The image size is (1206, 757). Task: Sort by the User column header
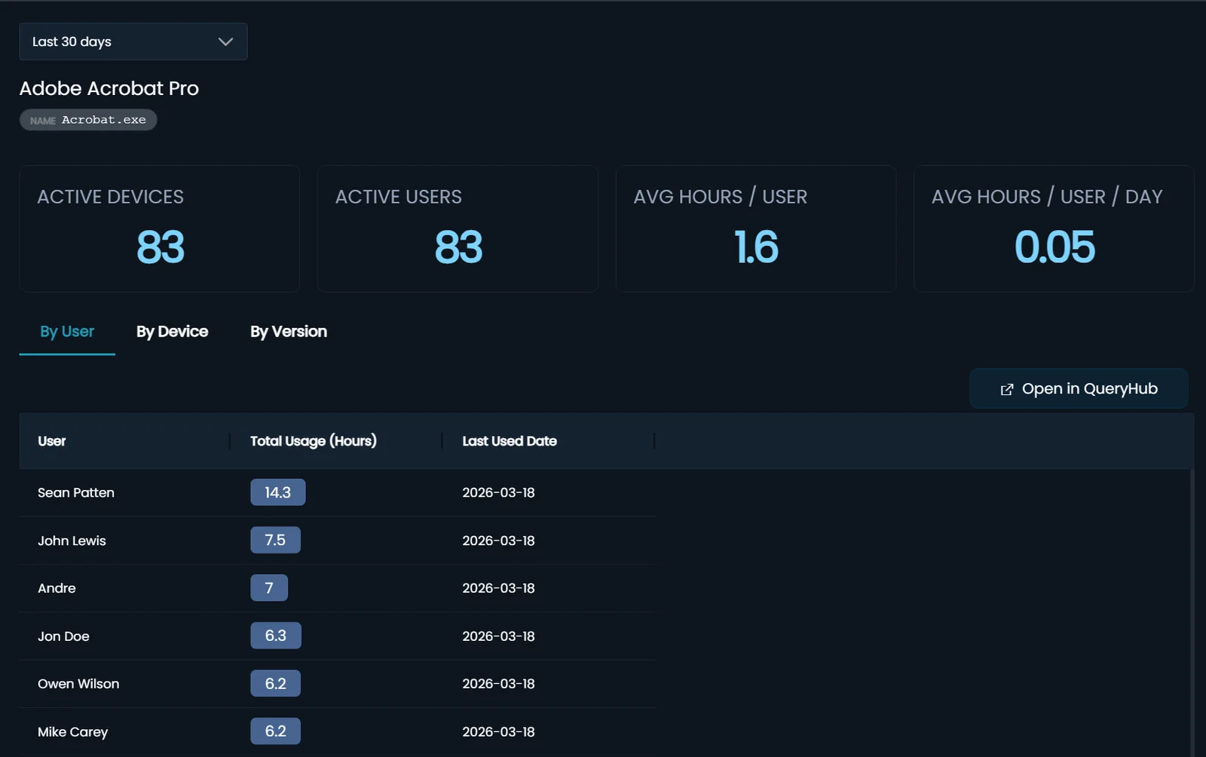click(52, 441)
